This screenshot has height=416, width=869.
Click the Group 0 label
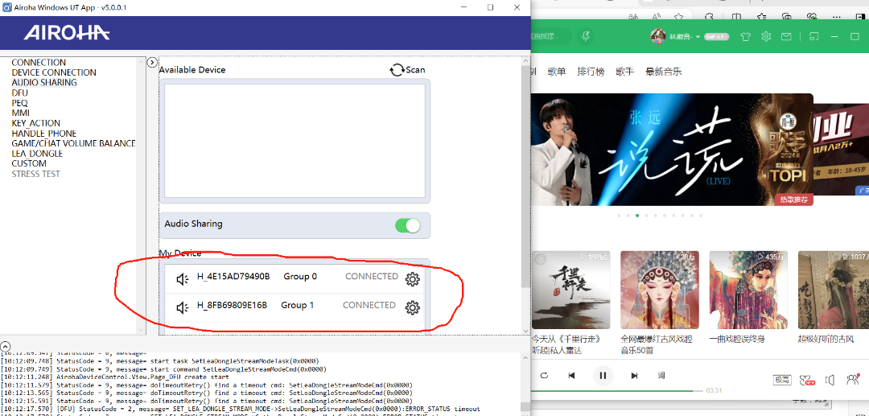pos(300,277)
